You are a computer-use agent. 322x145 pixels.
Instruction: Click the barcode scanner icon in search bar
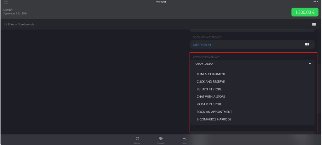coord(314,24)
